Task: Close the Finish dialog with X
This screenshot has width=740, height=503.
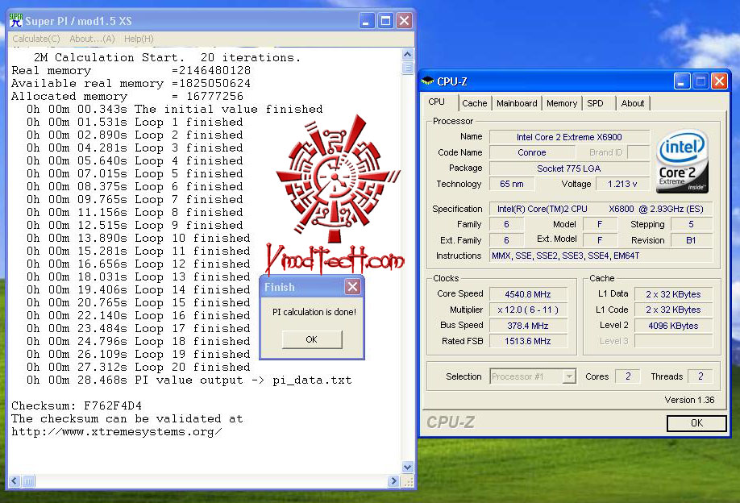Action: coord(352,286)
